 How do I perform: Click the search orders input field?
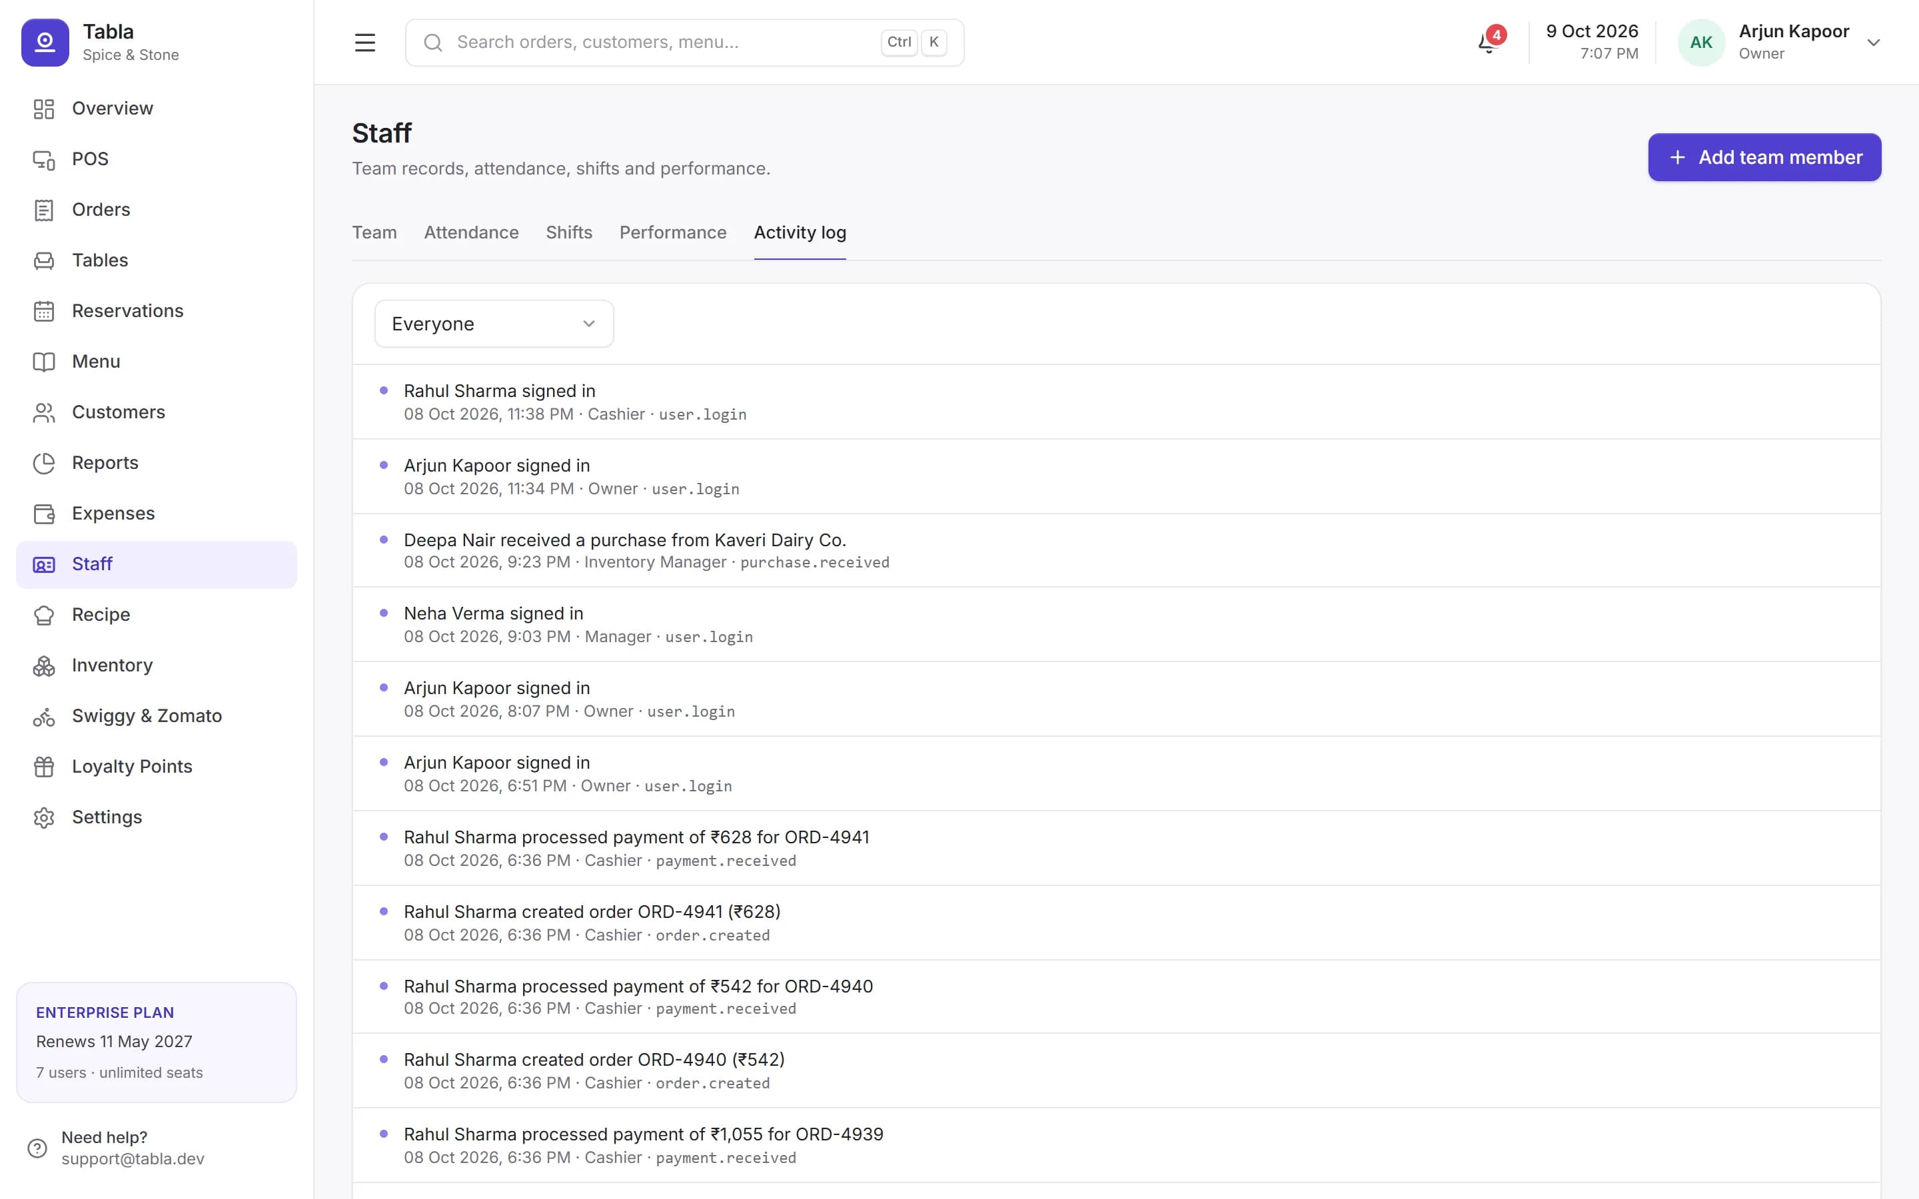tap(684, 43)
